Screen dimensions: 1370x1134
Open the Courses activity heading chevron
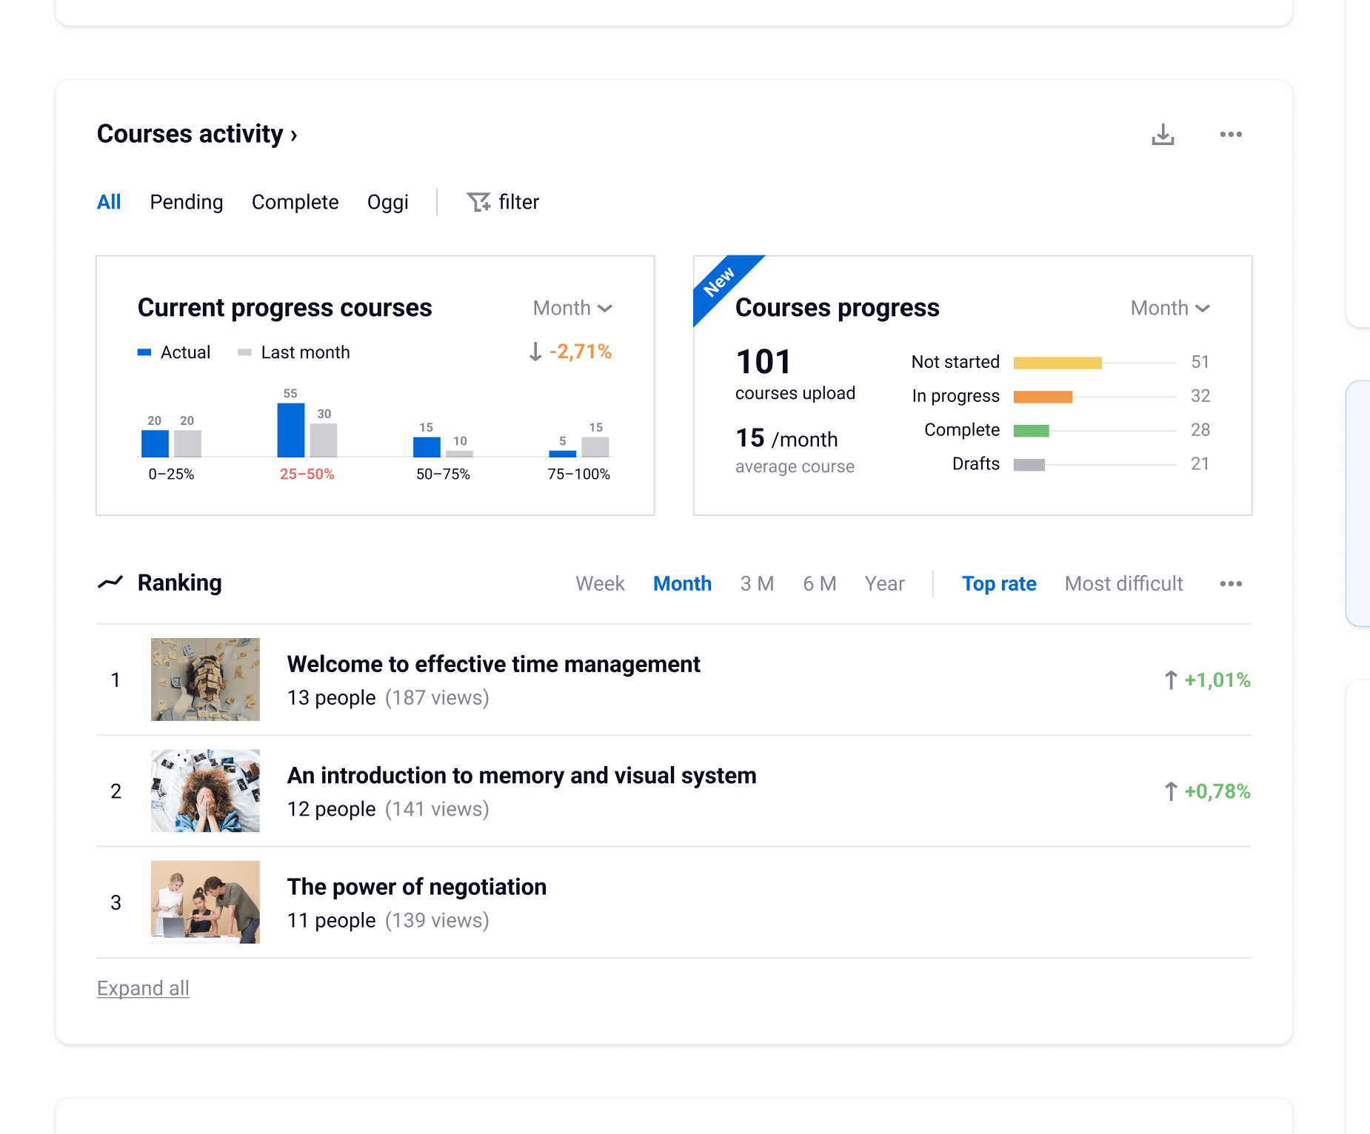point(294,135)
